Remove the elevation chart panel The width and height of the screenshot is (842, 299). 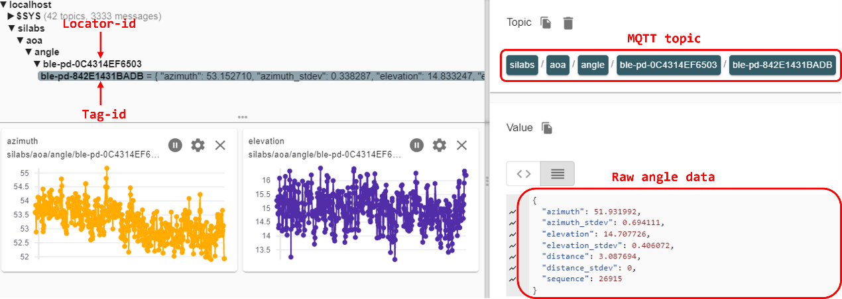pos(462,146)
